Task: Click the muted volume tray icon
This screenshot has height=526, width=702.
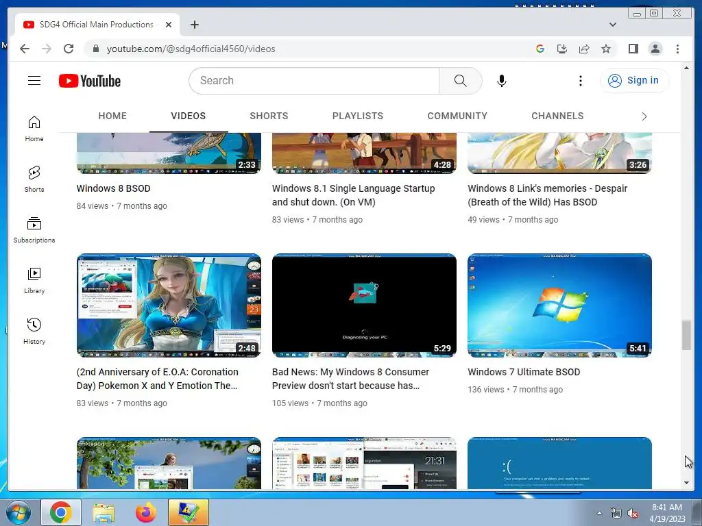Action: pyautogui.click(x=632, y=514)
